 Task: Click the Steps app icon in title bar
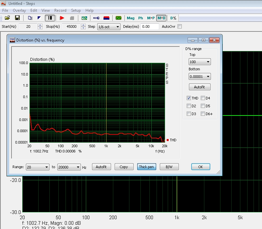[3, 3]
